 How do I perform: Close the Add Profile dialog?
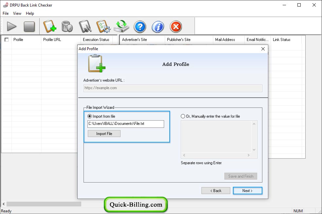[263, 49]
